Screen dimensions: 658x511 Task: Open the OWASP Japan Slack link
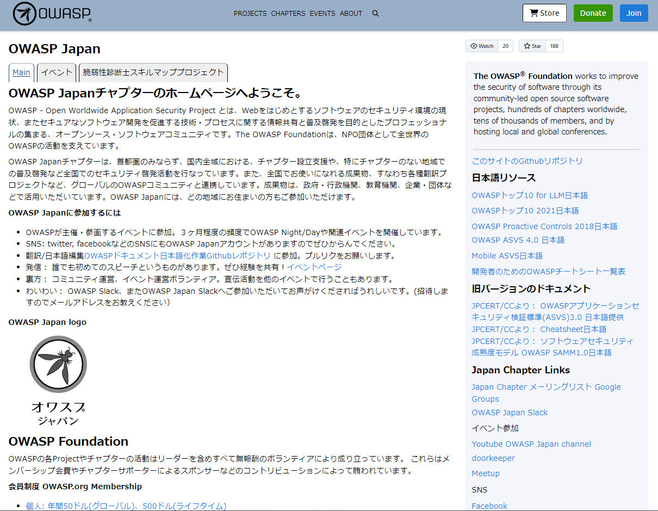pyautogui.click(x=509, y=413)
